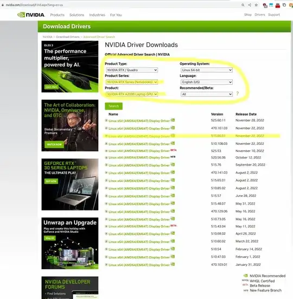
Task: Open the driver link for version 515.65.01
Action: (139, 181)
